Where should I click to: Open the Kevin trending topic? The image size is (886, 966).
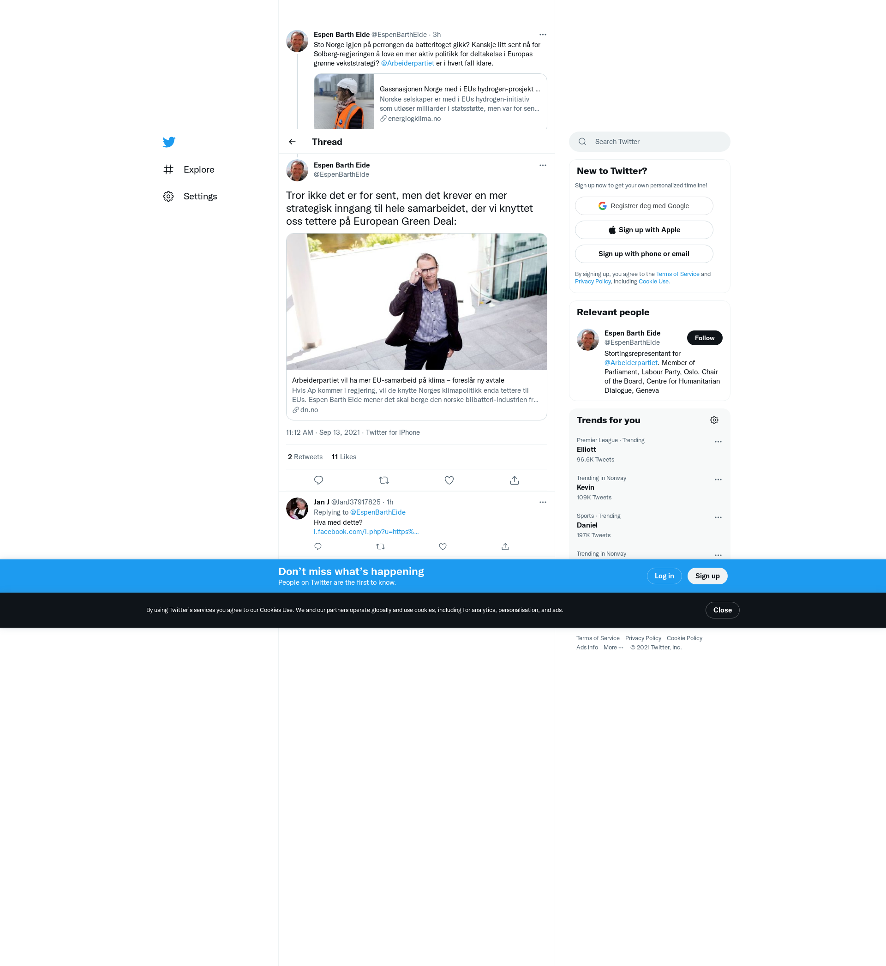tap(649, 487)
